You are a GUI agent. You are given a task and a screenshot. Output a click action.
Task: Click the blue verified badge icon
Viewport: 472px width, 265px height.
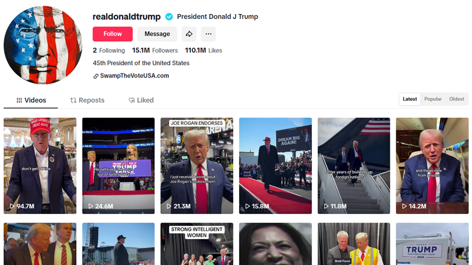click(169, 17)
